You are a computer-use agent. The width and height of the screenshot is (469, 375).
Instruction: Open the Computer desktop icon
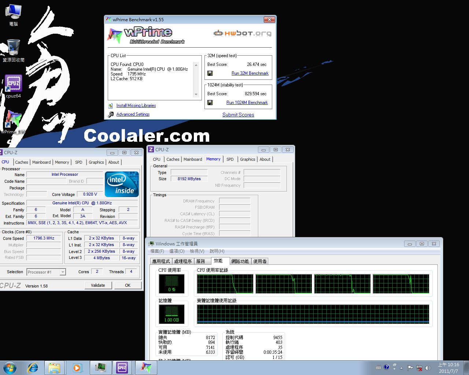(x=13, y=15)
